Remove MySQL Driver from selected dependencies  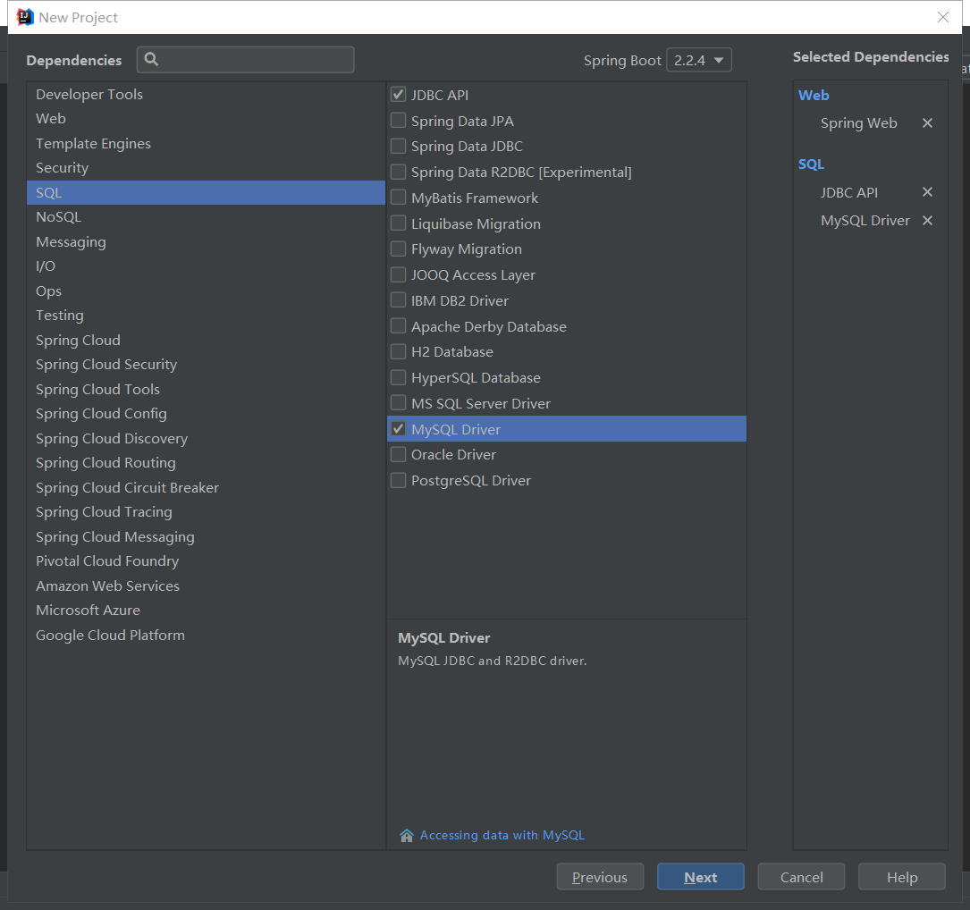927,220
